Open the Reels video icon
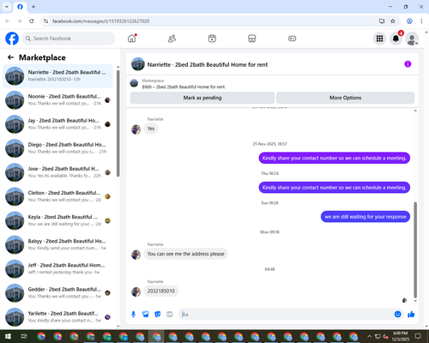Viewport: 429px width, 343px height. (x=212, y=39)
